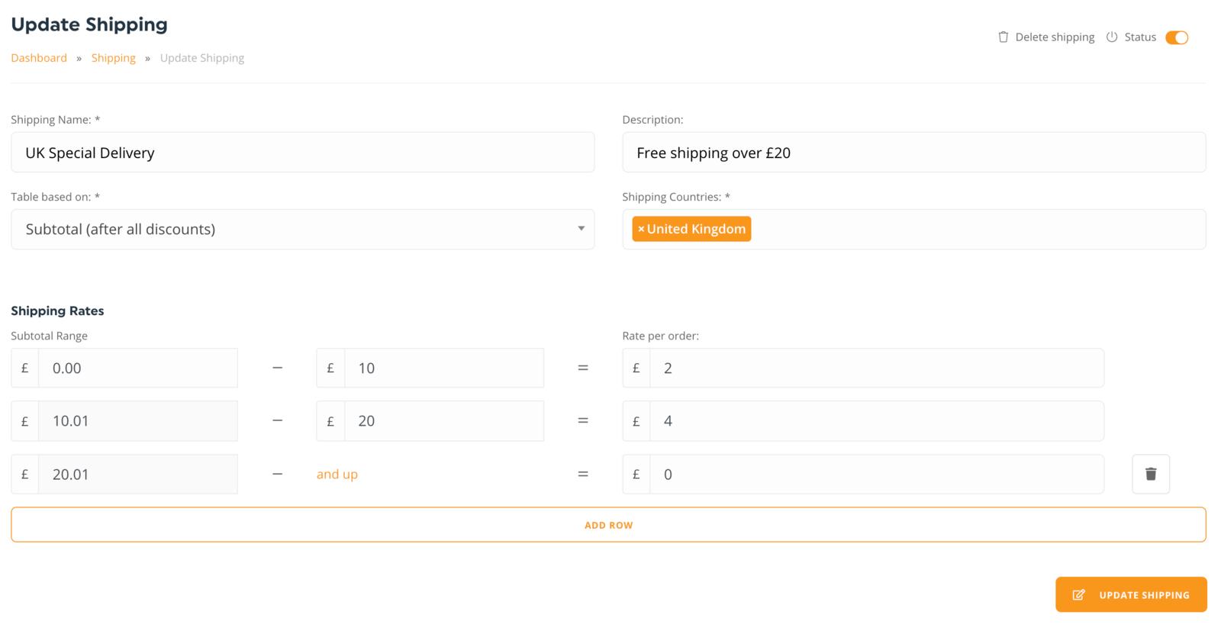Navigate to Shipping breadcrumb link

coord(113,58)
